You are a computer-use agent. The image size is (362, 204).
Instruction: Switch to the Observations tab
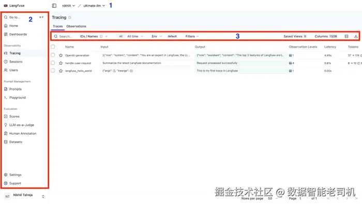click(76, 26)
